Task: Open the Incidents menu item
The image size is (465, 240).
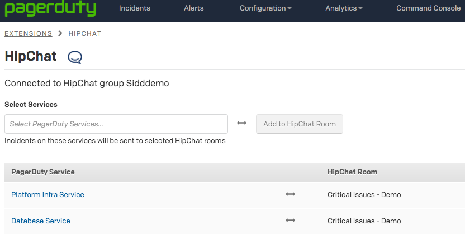Action: (x=135, y=8)
